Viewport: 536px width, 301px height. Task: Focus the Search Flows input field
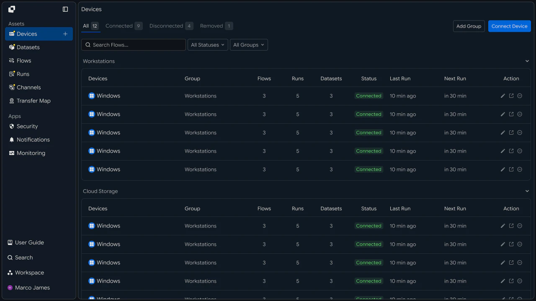(134, 45)
